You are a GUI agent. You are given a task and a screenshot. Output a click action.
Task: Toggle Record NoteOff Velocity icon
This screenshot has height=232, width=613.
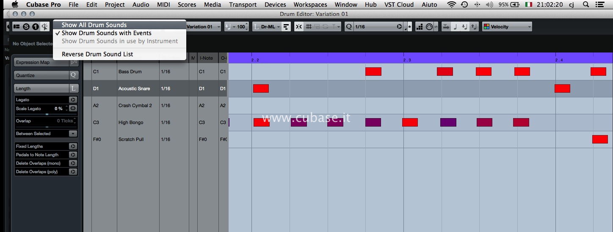(474, 27)
